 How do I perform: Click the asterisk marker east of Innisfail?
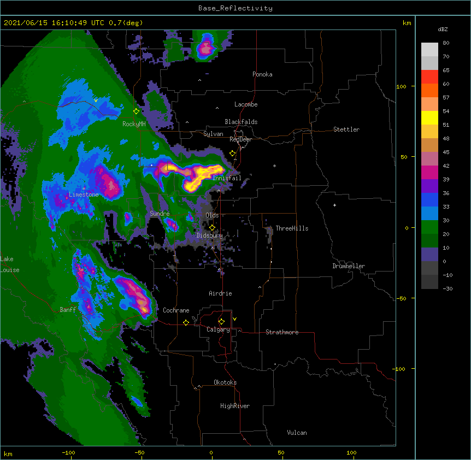274,166
